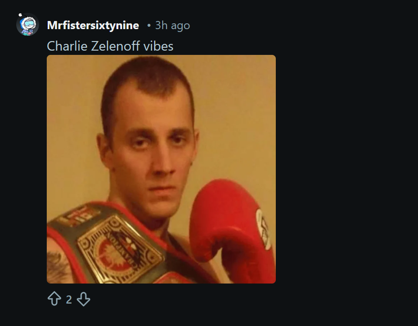Click the white logo patch on the red glove

point(263,229)
